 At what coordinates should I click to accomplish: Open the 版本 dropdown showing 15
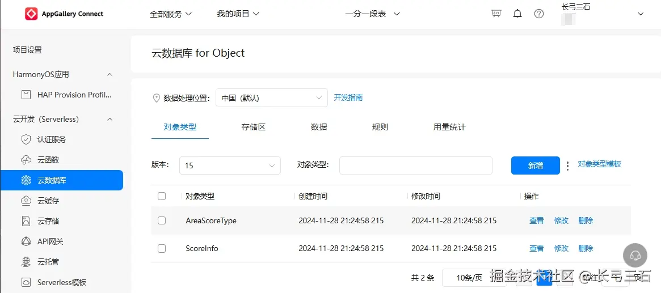pyautogui.click(x=230, y=165)
